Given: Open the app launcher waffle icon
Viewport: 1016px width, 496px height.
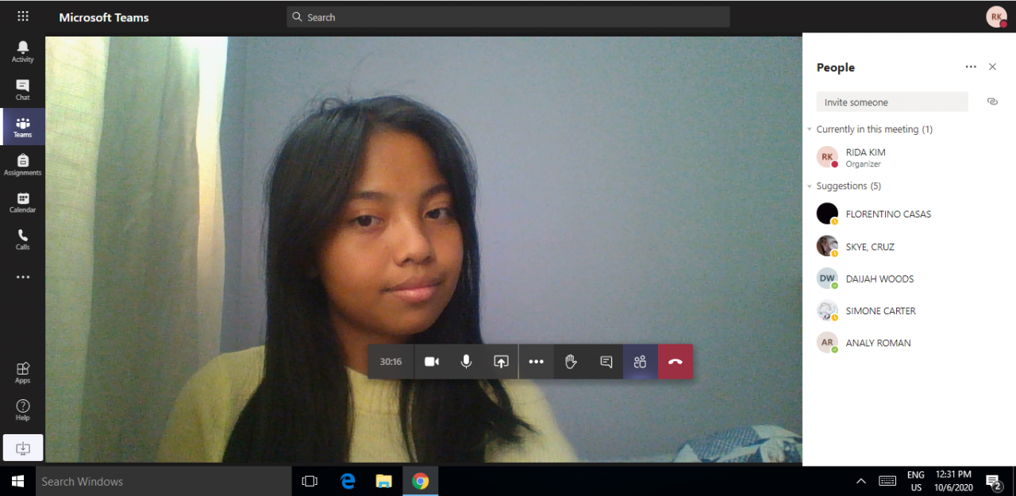Looking at the screenshot, I should (x=22, y=17).
